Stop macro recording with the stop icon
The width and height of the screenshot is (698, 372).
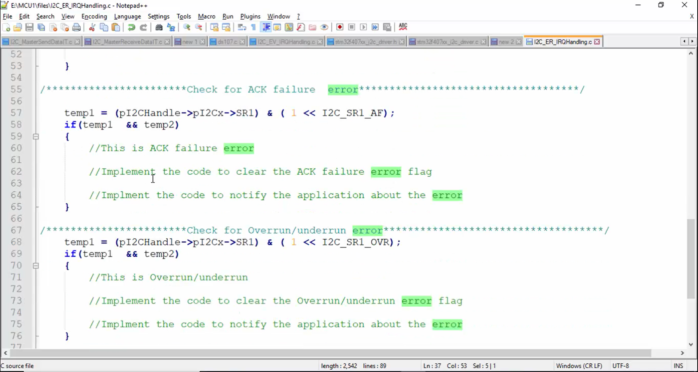351,27
